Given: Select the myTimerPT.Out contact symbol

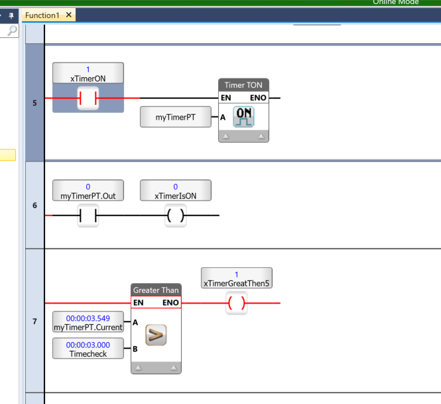Looking at the screenshot, I should 88,216.
